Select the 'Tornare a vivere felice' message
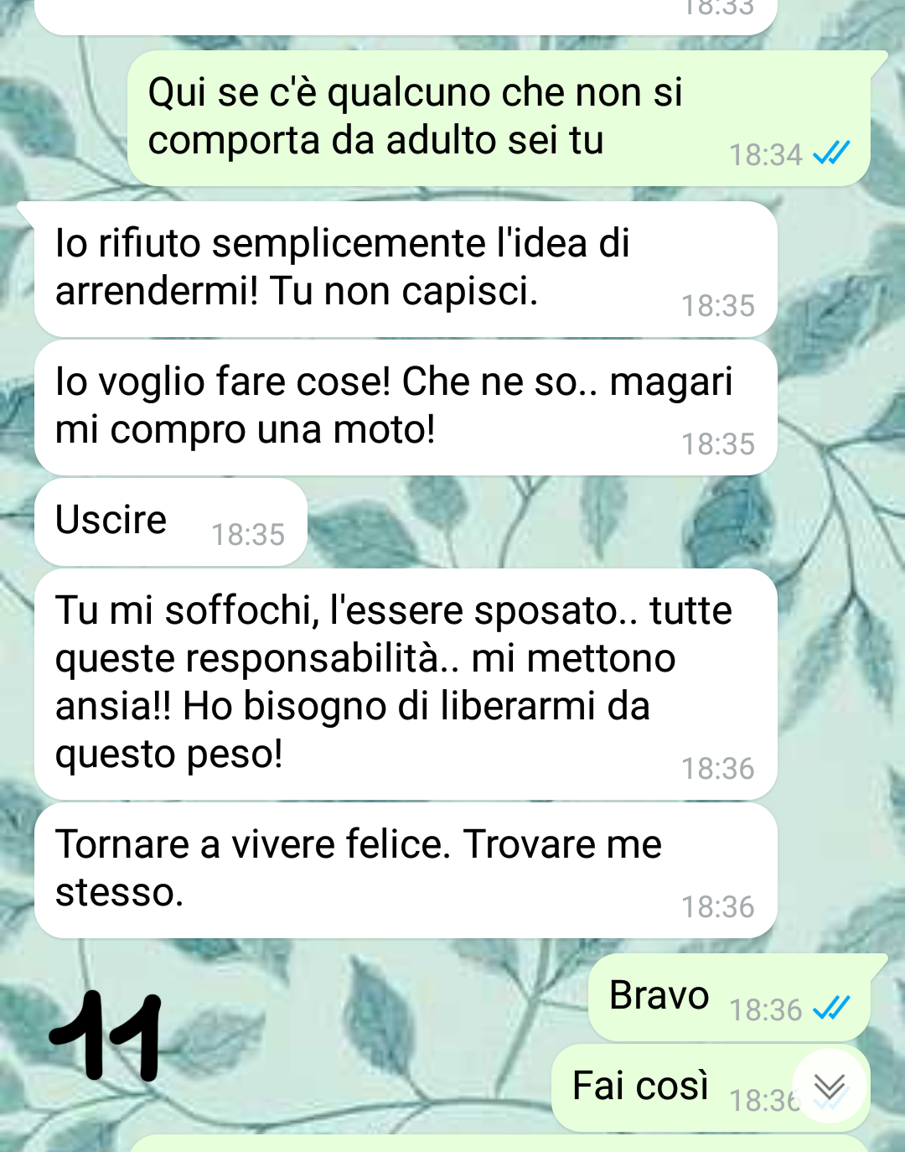 tap(406, 870)
